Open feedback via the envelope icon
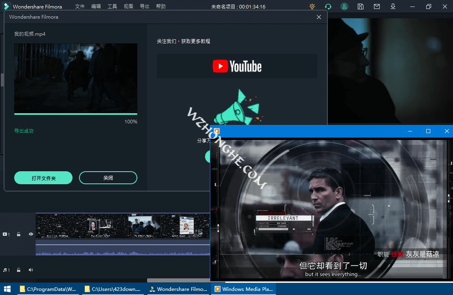This screenshot has width=453, height=295. pos(376,6)
